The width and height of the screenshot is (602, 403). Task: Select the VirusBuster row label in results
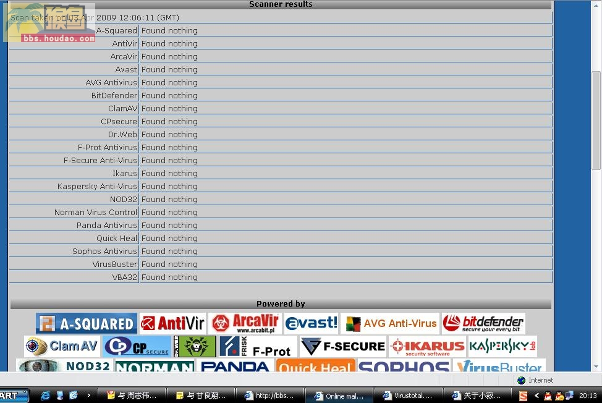[115, 265]
